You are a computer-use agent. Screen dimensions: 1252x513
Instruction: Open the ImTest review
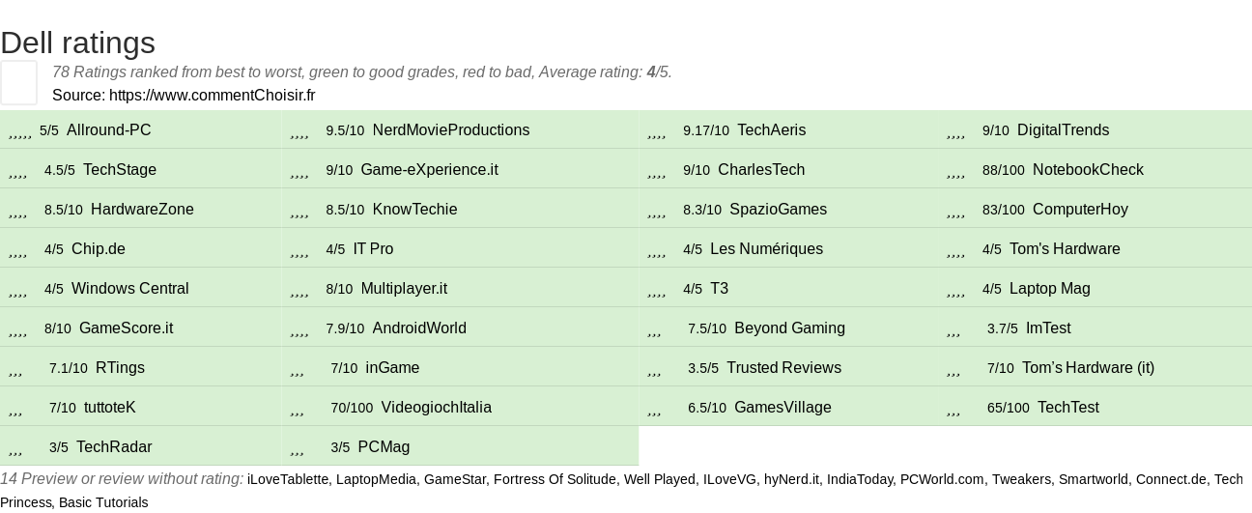[x=1048, y=328]
